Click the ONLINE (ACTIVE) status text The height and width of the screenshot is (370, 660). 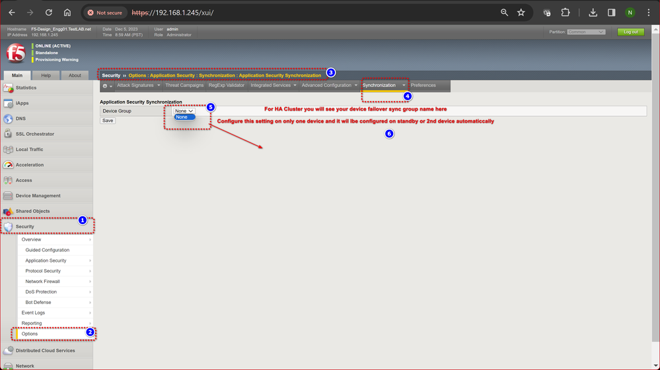point(53,46)
